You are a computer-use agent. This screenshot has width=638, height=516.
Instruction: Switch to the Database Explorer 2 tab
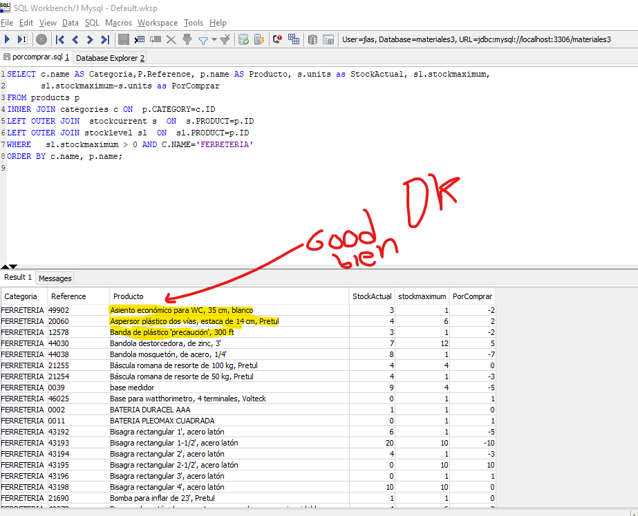point(110,58)
